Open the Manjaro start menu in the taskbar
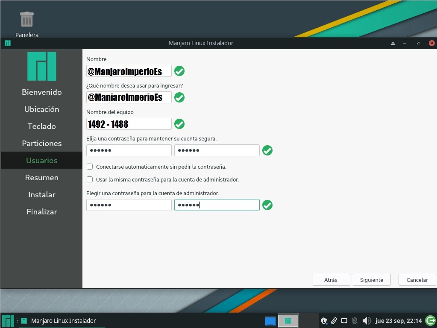 click(x=8, y=320)
